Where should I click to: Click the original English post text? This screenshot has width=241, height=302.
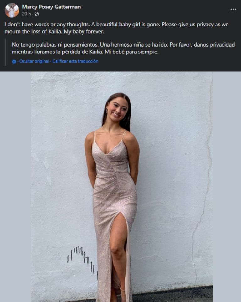pos(116,28)
